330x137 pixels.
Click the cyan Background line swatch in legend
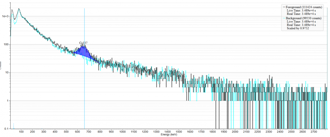tap(284, 18)
